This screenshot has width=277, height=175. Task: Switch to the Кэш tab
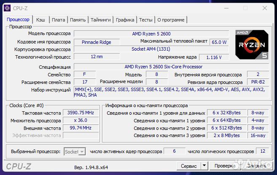pyautogui.click(x=40, y=20)
